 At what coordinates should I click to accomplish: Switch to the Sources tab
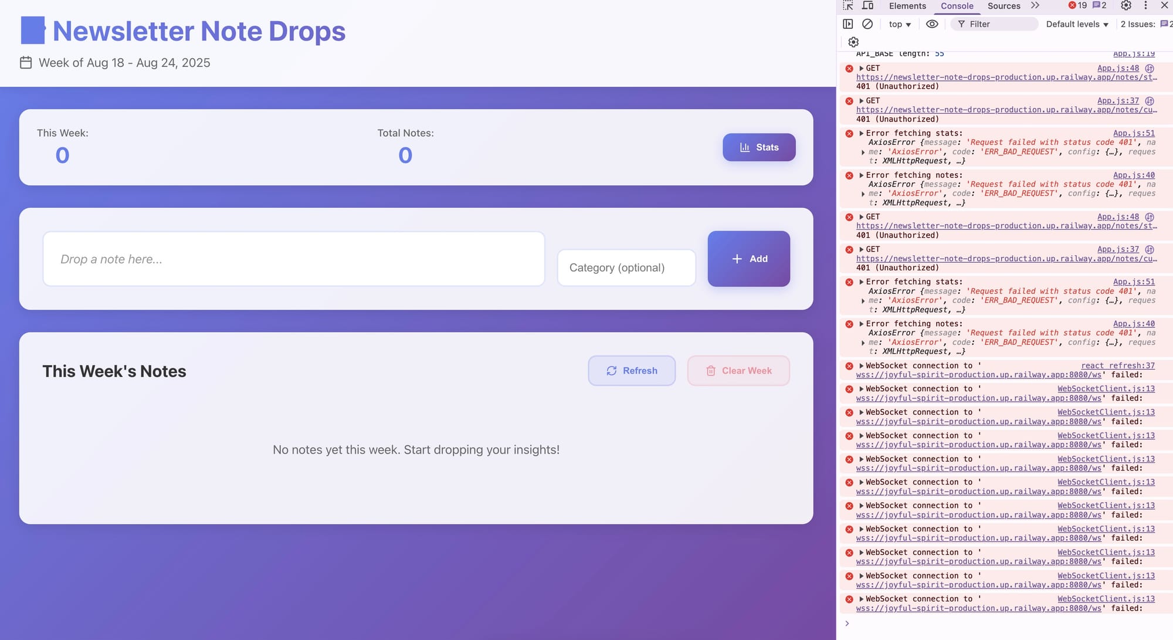pyautogui.click(x=1004, y=6)
